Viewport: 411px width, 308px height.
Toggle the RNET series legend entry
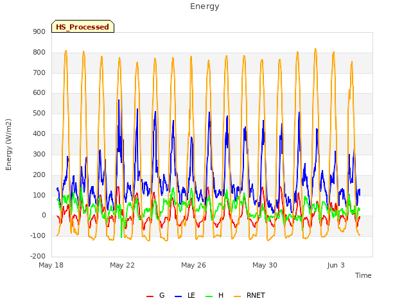249,295
